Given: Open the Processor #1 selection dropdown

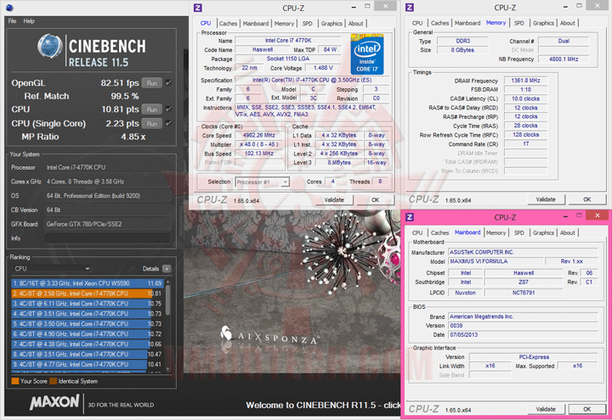Looking at the screenshot, I should pos(263,182).
